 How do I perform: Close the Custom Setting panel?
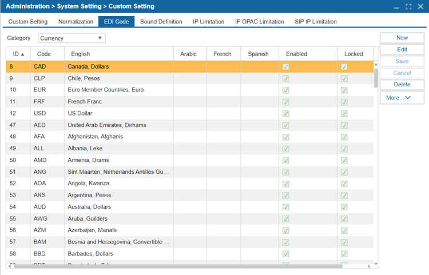tap(420, 6)
